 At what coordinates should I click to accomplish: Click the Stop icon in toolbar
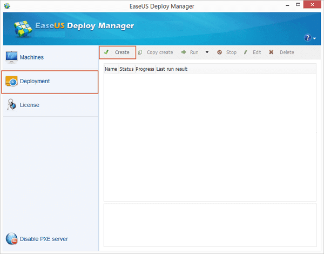(x=220, y=52)
